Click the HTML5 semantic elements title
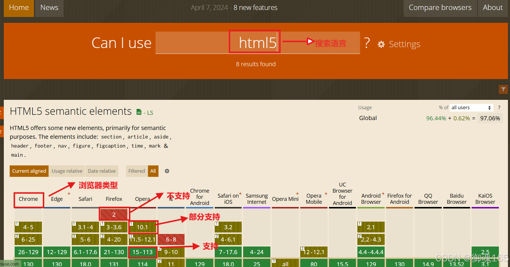Image resolution: width=510 pixels, height=267 pixels. tap(71, 111)
